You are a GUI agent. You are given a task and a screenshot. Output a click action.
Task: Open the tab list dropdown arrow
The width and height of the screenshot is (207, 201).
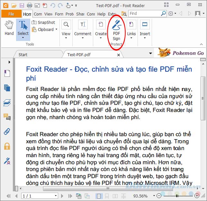tap(150, 53)
